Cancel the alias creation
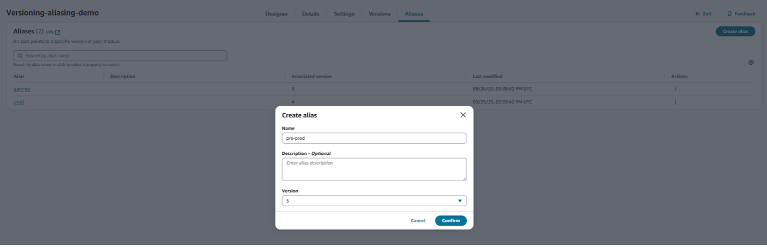Viewport: 767px width, 247px height. coord(418,221)
